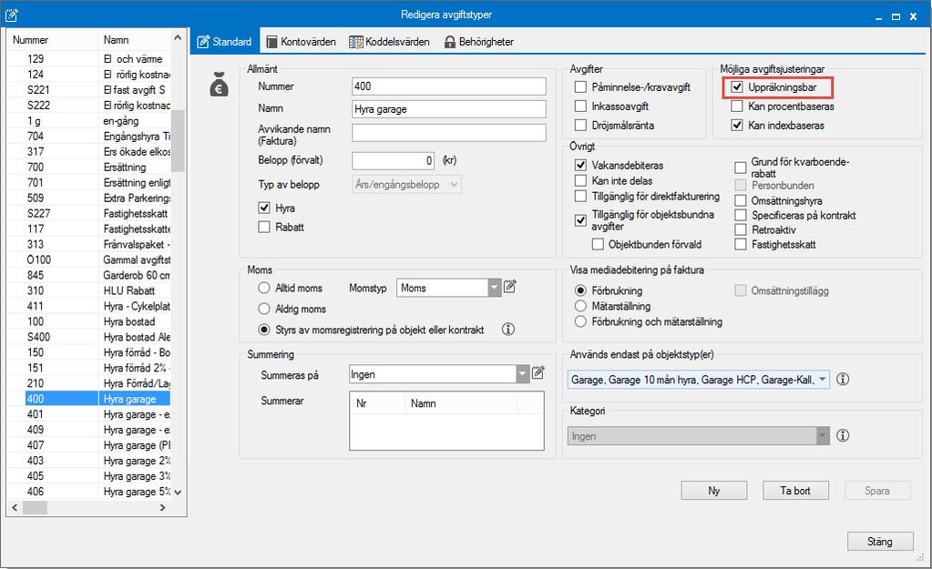Select Styrs av momsregistrering radio button
The width and height of the screenshot is (932, 569).
(x=264, y=329)
